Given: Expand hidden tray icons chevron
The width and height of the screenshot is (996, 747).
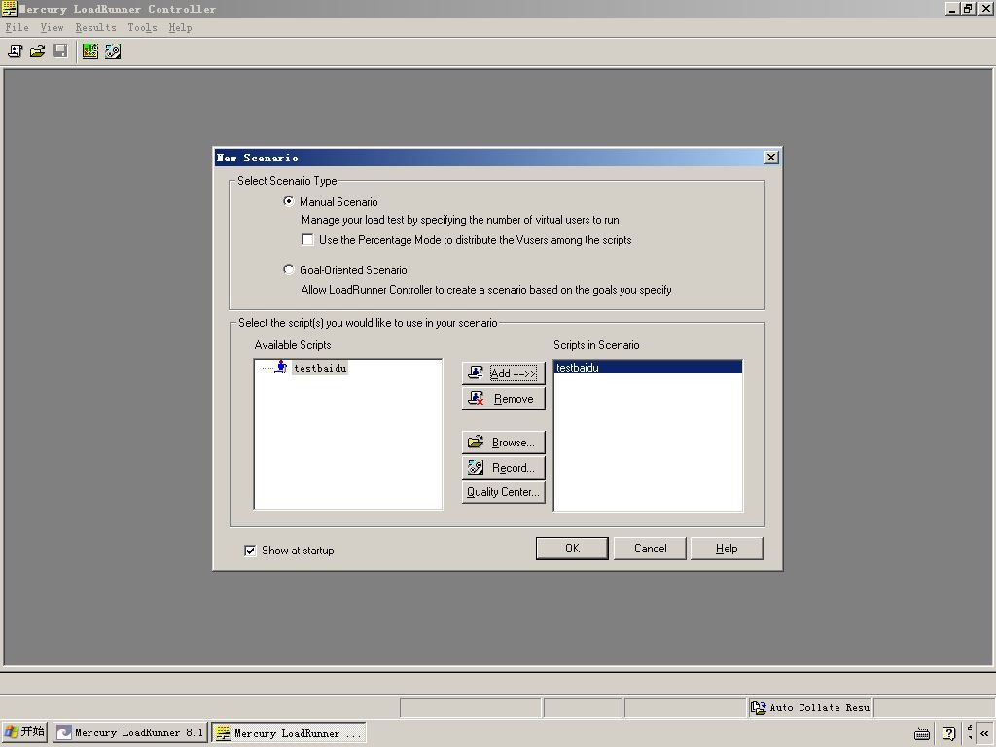Looking at the screenshot, I should [984, 733].
